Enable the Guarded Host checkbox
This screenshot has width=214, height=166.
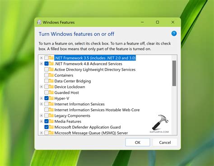click(47, 92)
